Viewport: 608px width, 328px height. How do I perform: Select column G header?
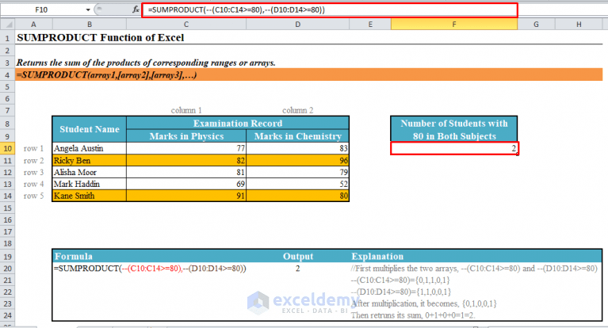click(536, 25)
